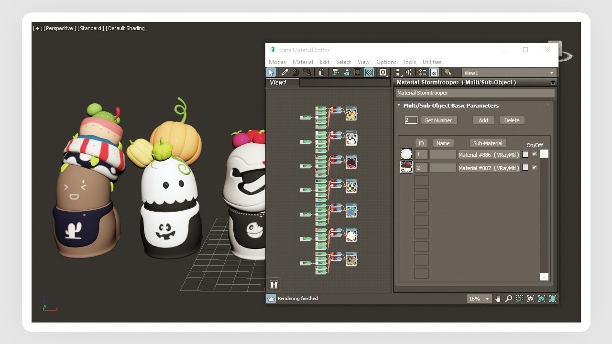Click the Name column header button
Viewport: 612px width, 344px height.
(x=443, y=143)
